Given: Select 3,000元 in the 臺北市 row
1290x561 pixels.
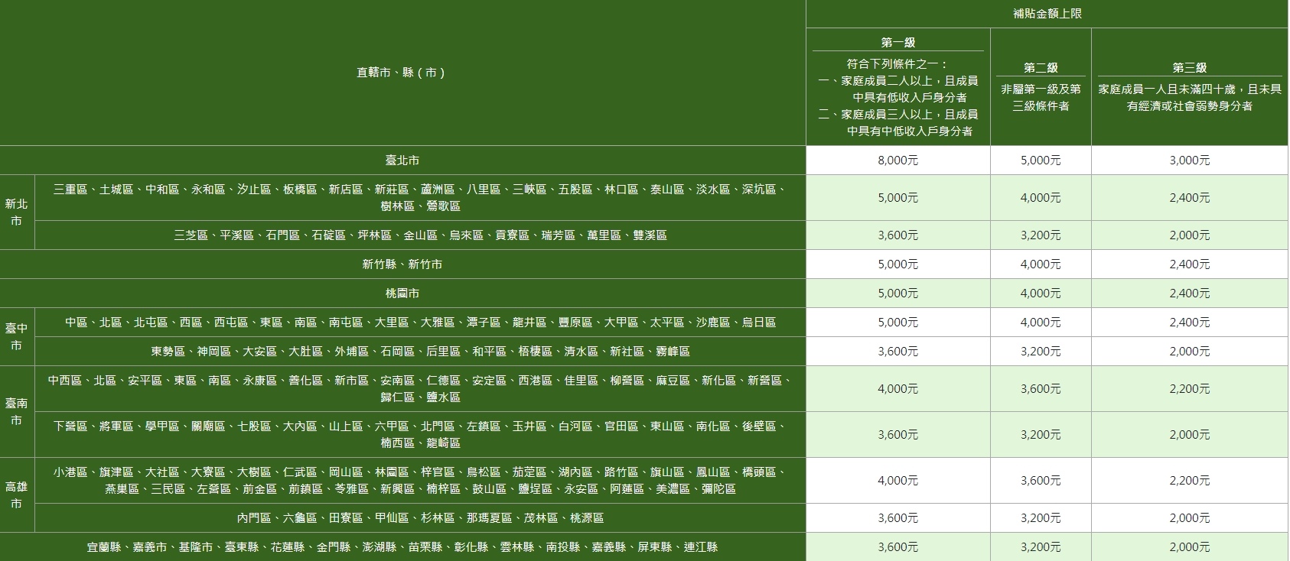Looking at the screenshot, I should [1189, 161].
